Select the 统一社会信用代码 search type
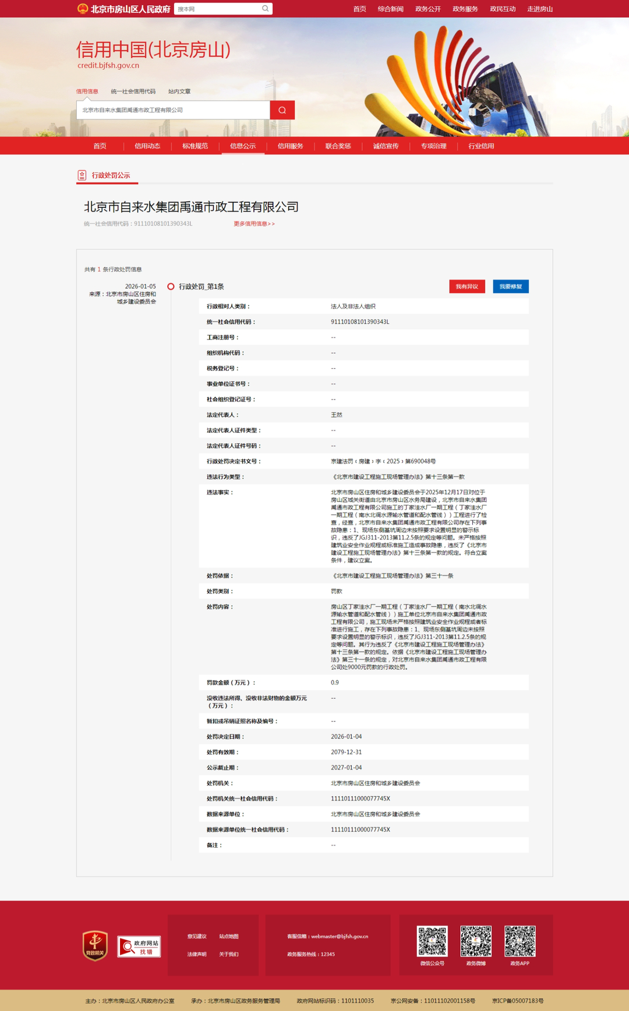 click(x=133, y=91)
